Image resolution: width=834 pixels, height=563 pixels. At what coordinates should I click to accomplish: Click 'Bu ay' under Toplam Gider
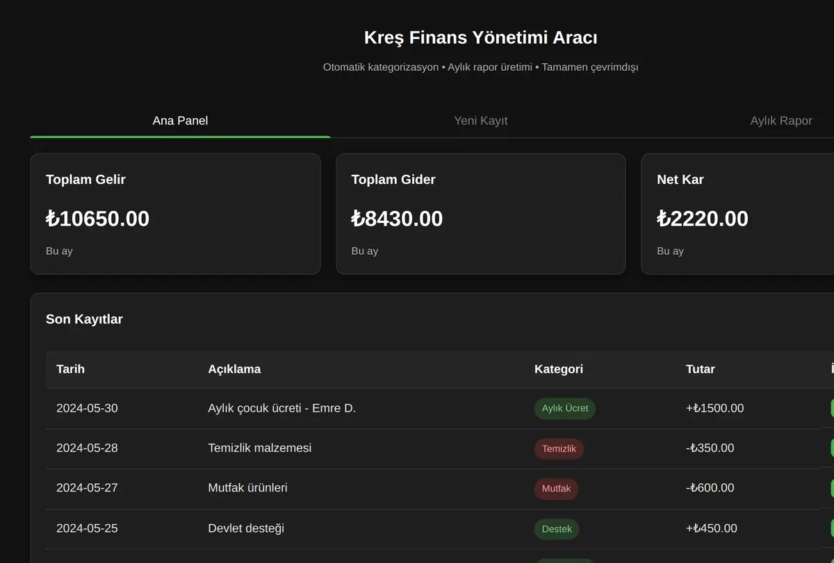(x=365, y=251)
